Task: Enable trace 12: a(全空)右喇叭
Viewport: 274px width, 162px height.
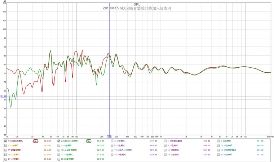Action: pos(59,150)
